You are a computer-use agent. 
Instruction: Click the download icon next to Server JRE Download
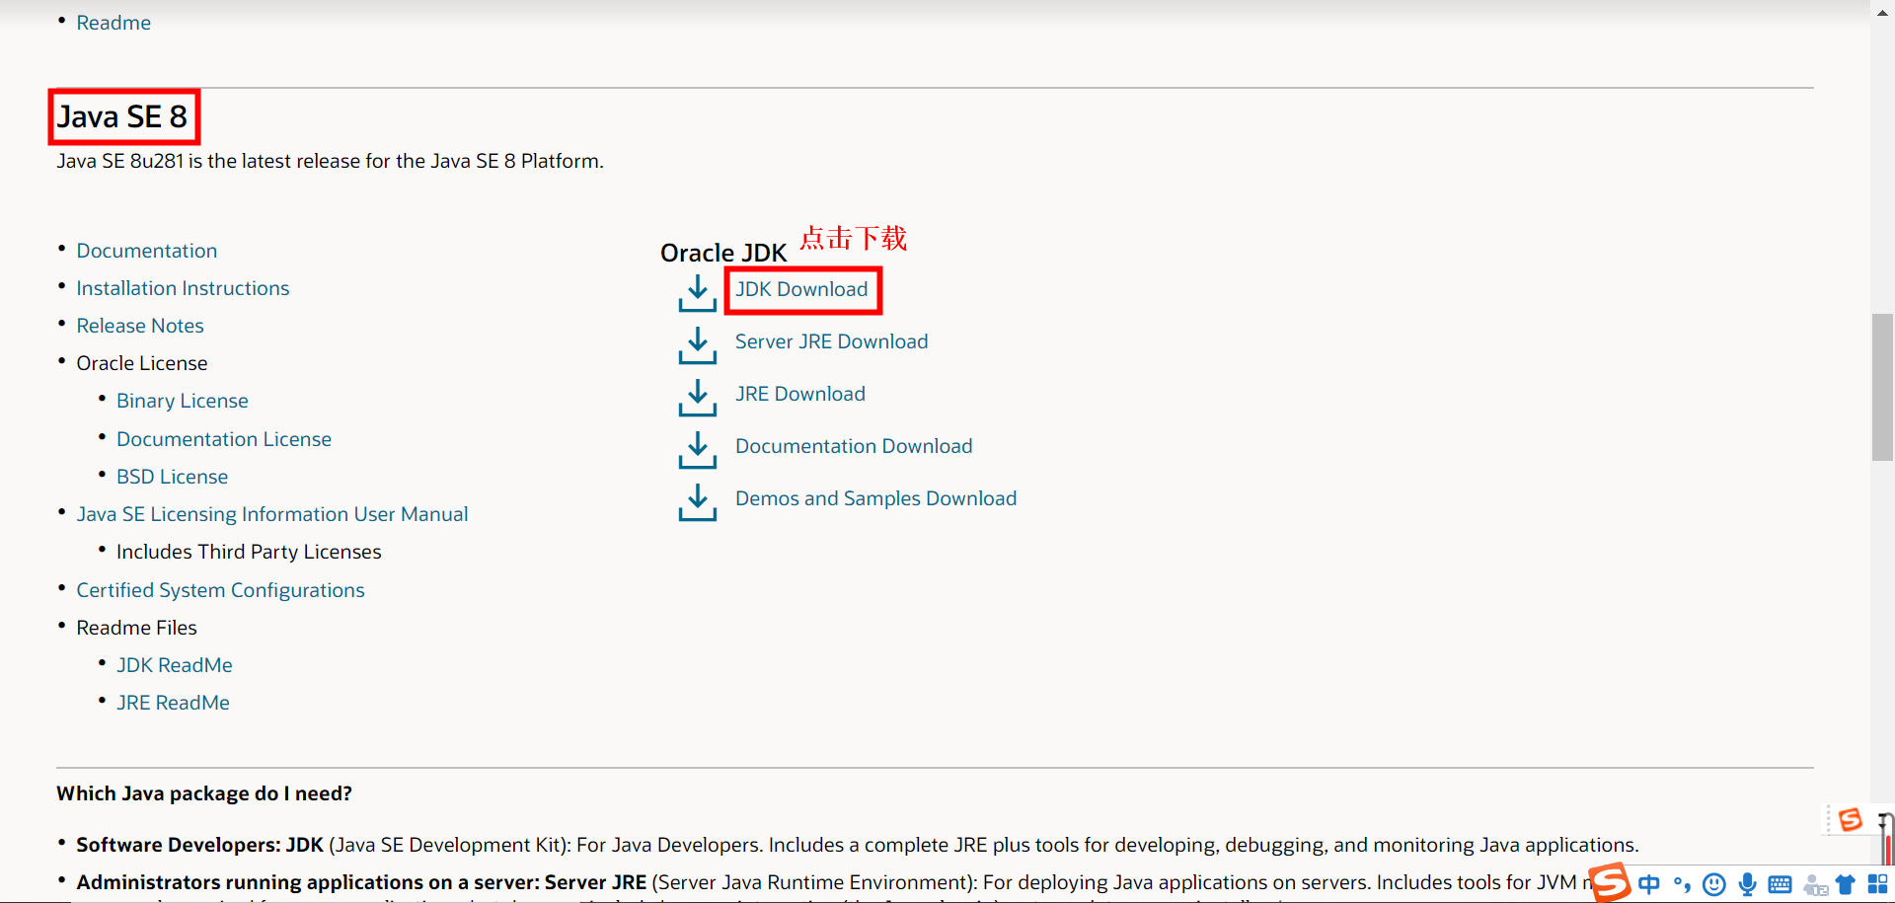click(x=697, y=344)
